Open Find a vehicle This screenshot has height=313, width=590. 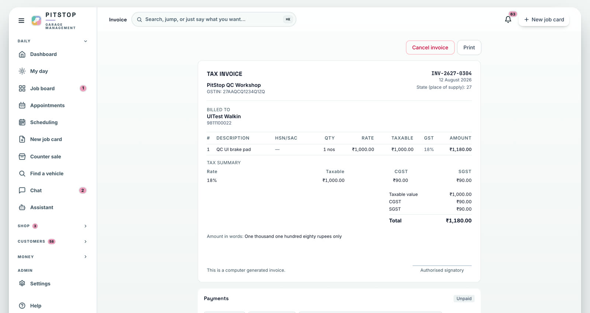click(52, 173)
